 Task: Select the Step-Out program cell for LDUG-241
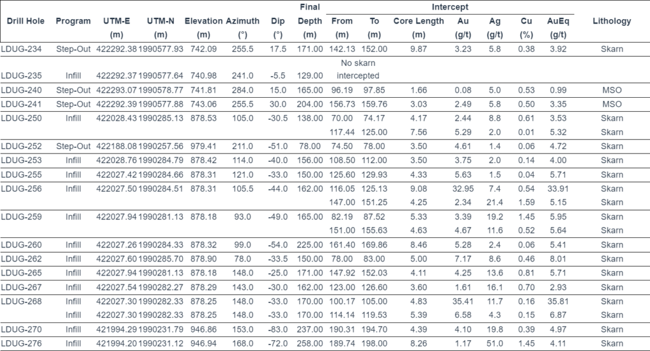tap(74, 104)
